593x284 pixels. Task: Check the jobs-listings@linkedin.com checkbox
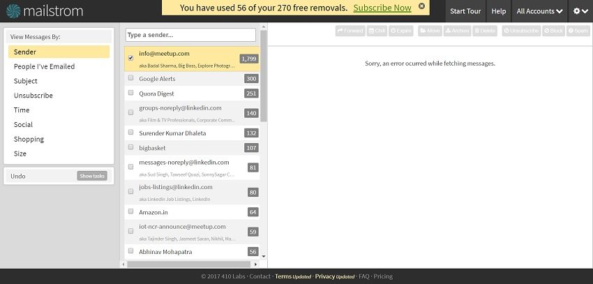pyautogui.click(x=131, y=191)
